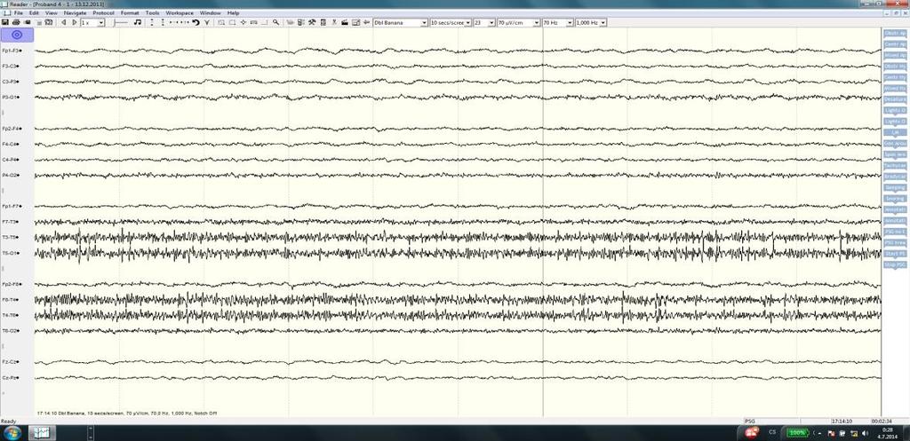Open the Dbl Banana montage dropdown
The image size is (910, 441).
(x=424, y=22)
